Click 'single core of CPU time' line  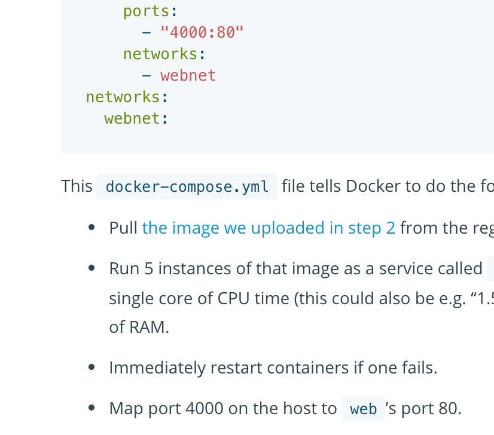(x=199, y=298)
